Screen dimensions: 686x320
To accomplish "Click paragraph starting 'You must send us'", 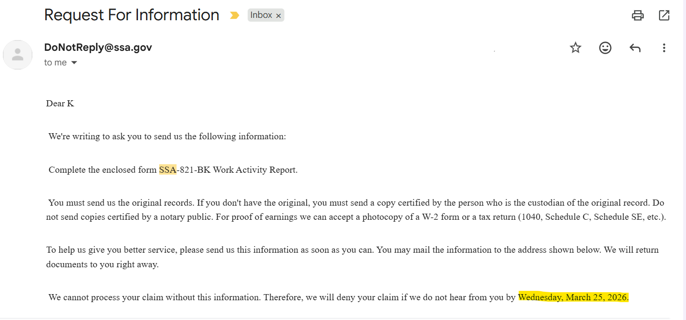I will (356, 210).
